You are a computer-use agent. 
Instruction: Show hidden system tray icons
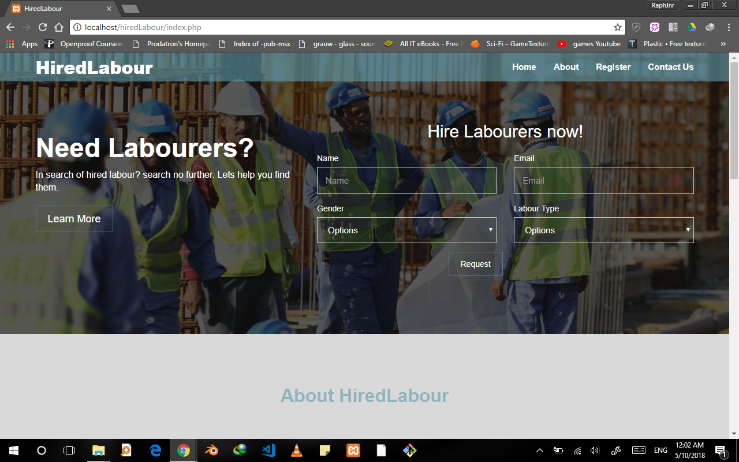coord(540,450)
